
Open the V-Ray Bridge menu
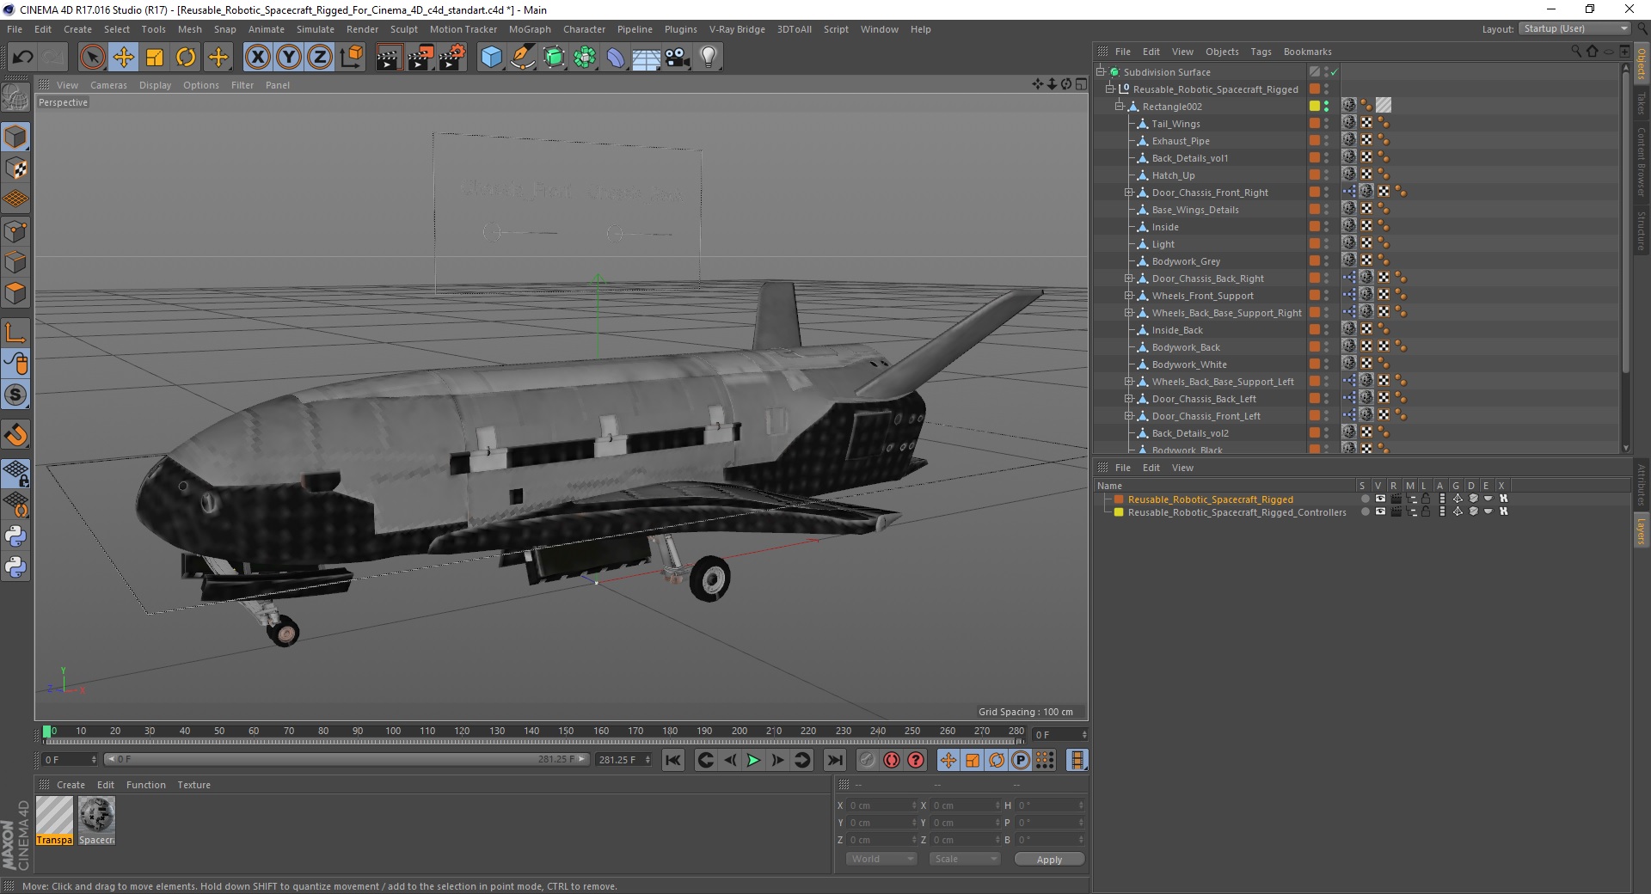coord(737,29)
